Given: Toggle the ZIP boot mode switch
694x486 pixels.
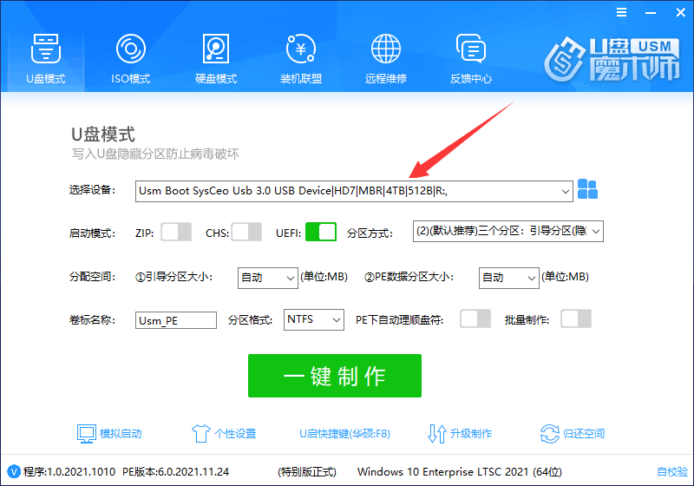Looking at the screenshot, I should click(x=176, y=232).
